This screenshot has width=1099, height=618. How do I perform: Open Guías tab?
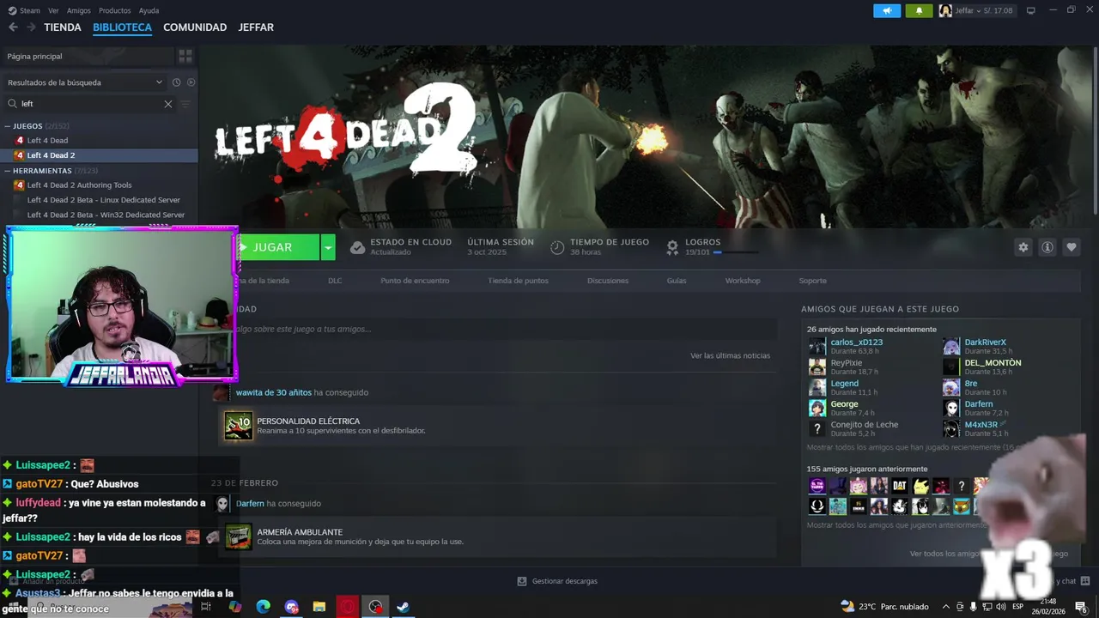click(x=677, y=281)
